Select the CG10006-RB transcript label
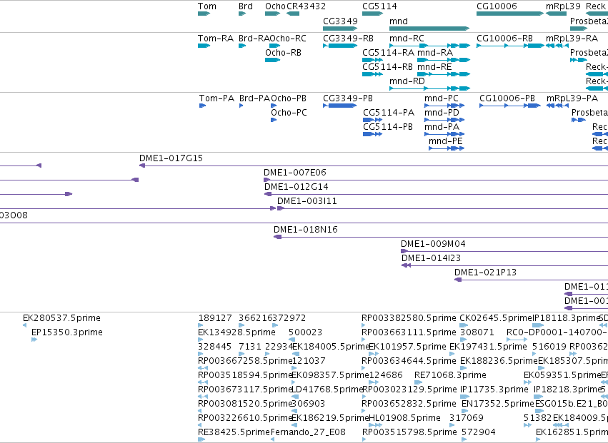608x443 pixels. tap(504, 39)
